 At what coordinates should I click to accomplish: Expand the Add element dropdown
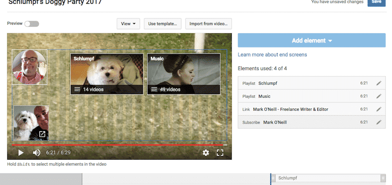[x=312, y=41]
